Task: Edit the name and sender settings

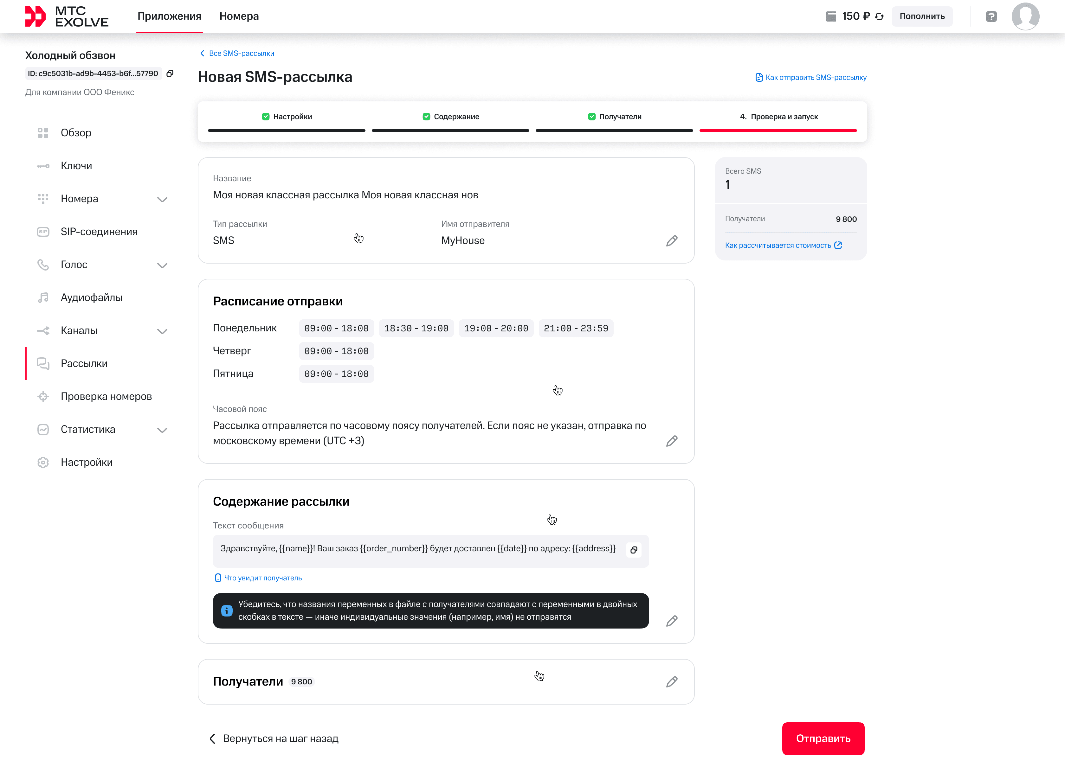Action: tap(672, 241)
